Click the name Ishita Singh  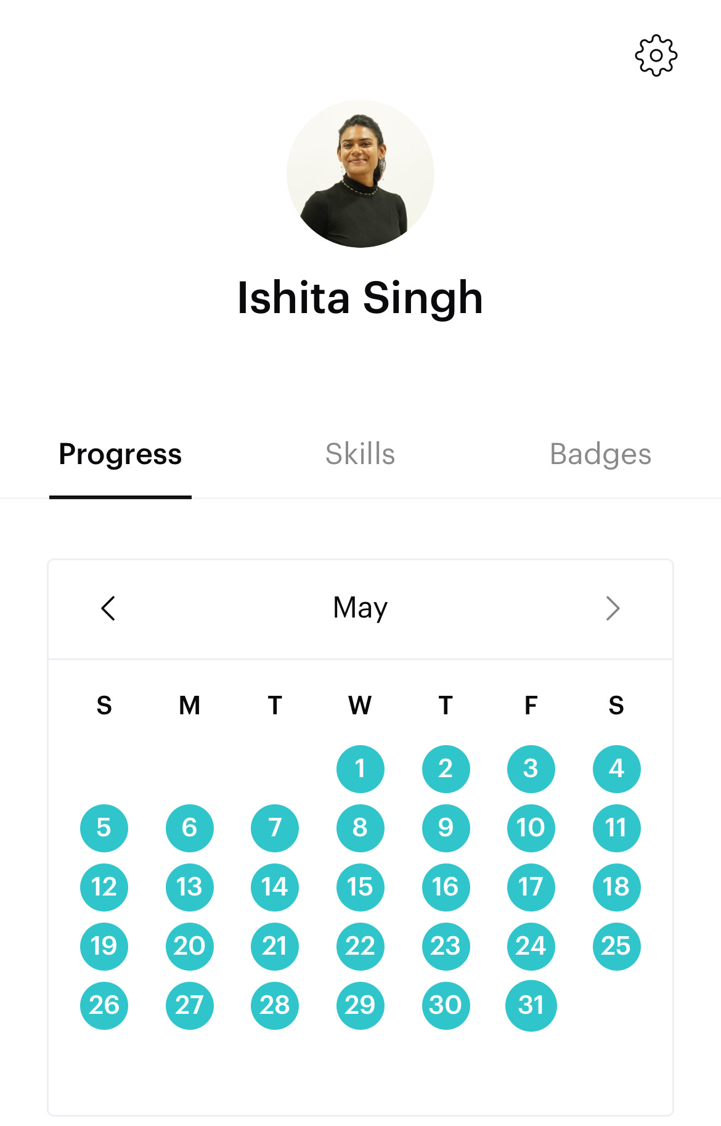point(360,298)
